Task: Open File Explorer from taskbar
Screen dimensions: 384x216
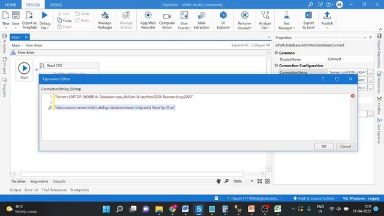Action: point(159,209)
